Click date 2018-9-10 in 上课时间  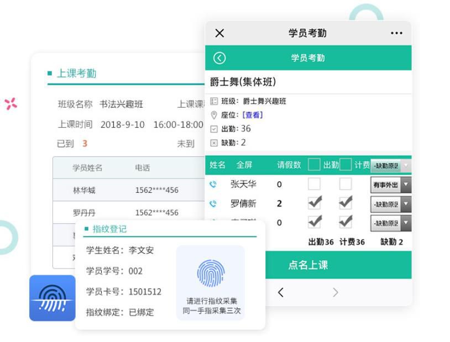pos(123,124)
